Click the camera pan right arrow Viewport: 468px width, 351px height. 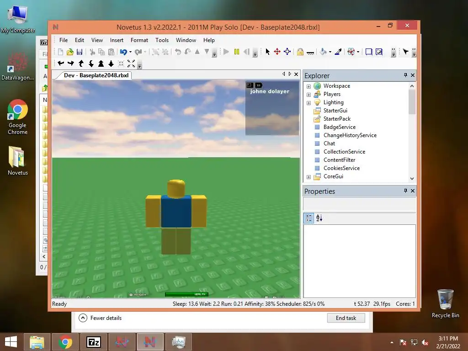click(71, 63)
